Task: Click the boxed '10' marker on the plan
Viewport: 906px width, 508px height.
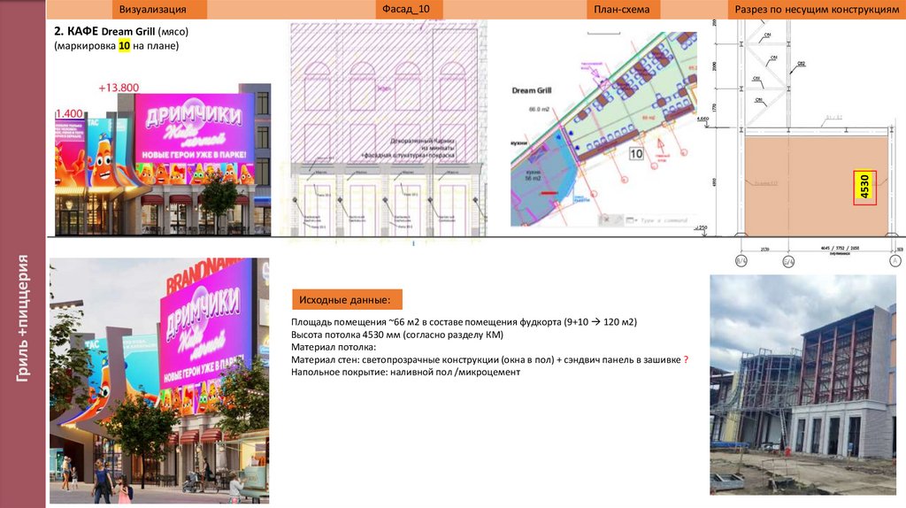Action: [636, 154]
